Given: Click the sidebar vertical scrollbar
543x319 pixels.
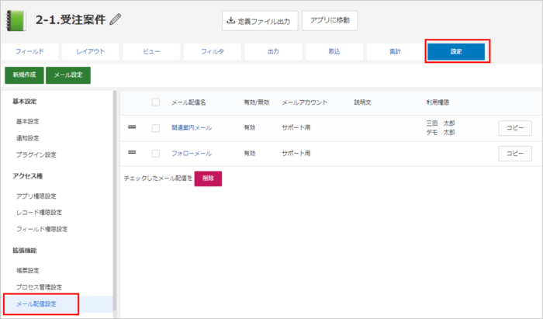Looking at the screenshot, I should [115, 201].
